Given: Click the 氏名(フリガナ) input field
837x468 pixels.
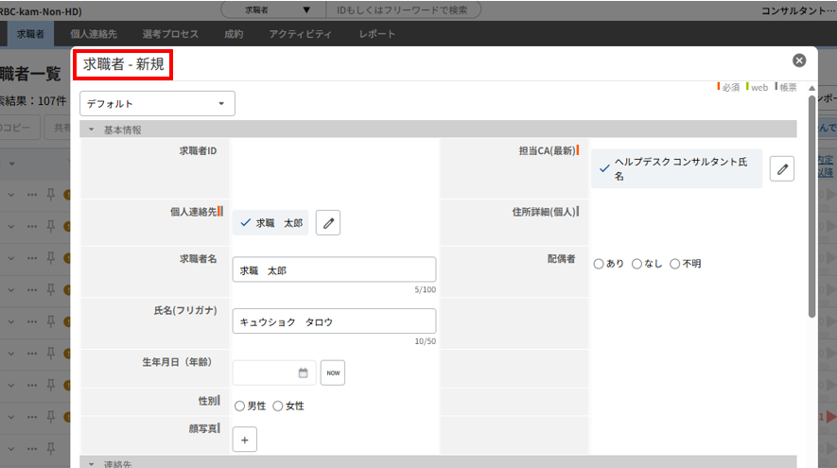Looking at the screenshot, I should [x=334, y=321].
